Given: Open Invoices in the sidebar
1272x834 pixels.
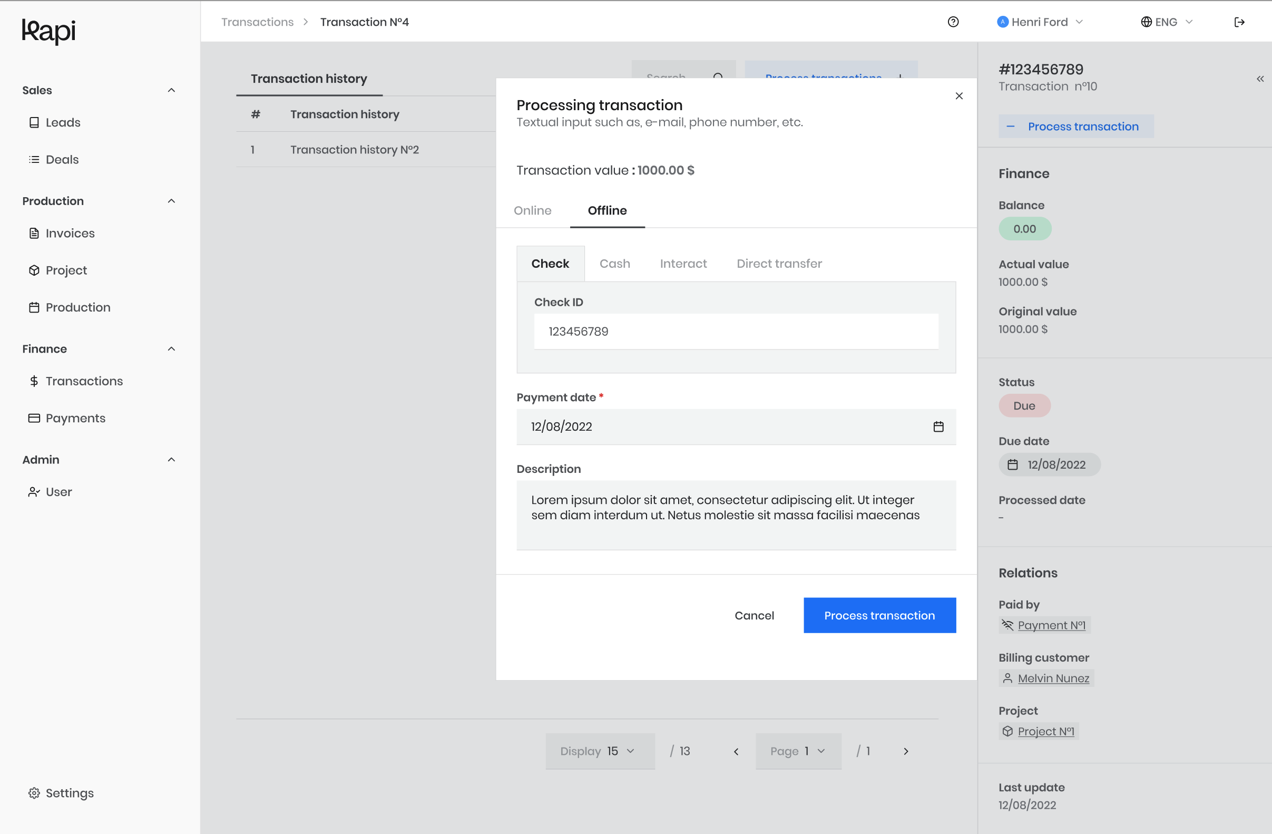Looking at the screenshot, I should click(x=62, y=233).
